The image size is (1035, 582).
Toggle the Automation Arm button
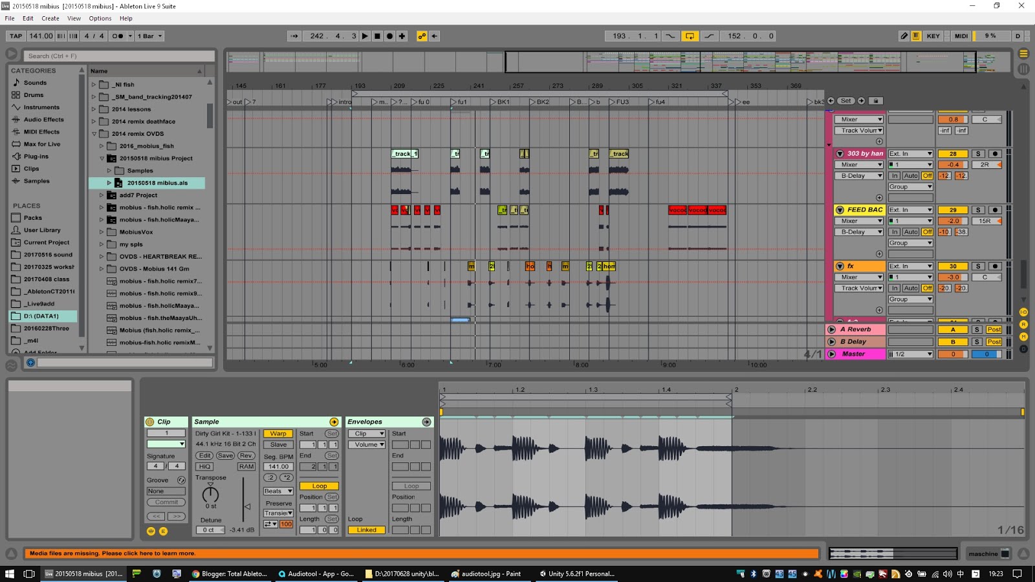(422, 36)
